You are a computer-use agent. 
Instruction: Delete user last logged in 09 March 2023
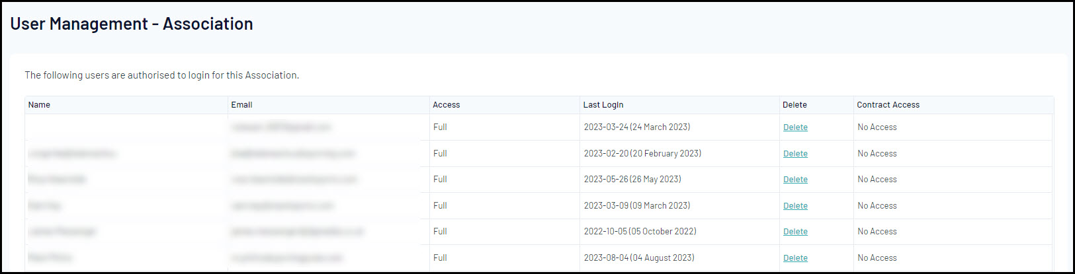point(795,206)
